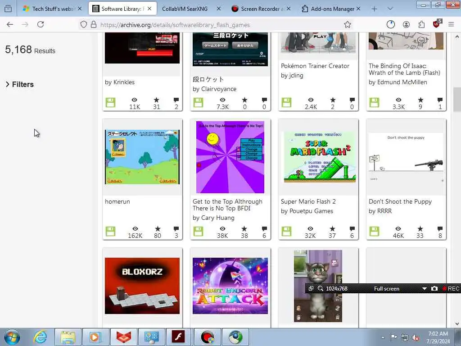The width and height of the screenshot is (461, 346).
Task: Switch to Add-ons Manager tab
Action: coord(331,9)
